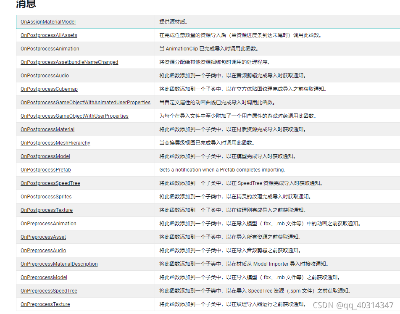The height and width of the screenshot is (314, 400).
Task: Select description mentioning '中的动画之前获取通知'
Action: (x=261, y=223)
